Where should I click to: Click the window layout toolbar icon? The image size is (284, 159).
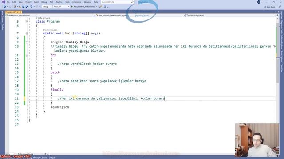point(105,7)
